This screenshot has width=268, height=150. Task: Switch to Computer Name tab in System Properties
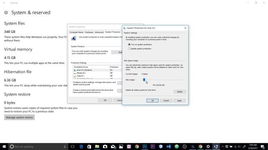76,32
